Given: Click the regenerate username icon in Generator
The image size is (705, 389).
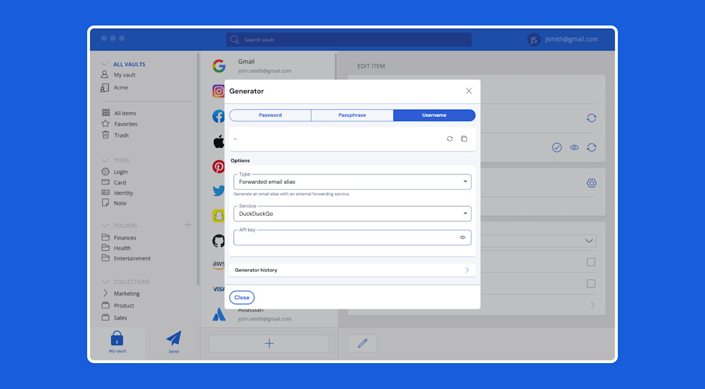Looking at the screenshot, I should [x=449, y=139].
